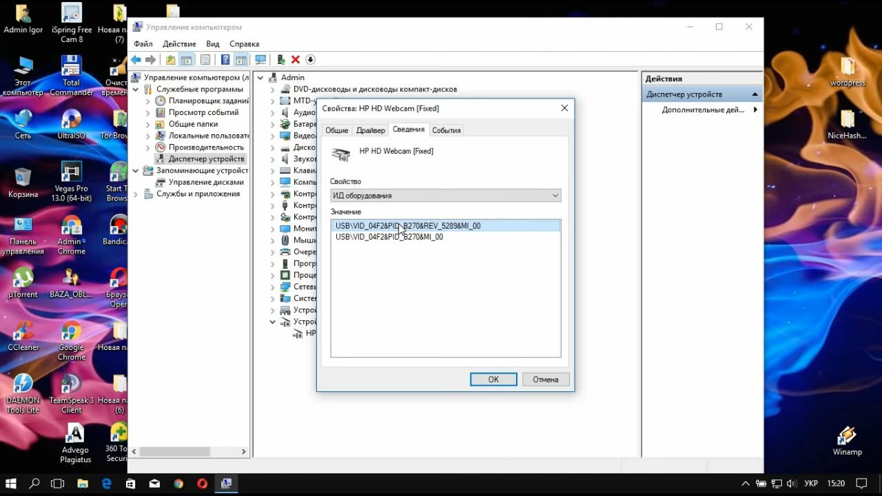Open iSpring Free Cam 8 shortcut
The height and width of the screenshot is (496, 882).
(71, 23)
